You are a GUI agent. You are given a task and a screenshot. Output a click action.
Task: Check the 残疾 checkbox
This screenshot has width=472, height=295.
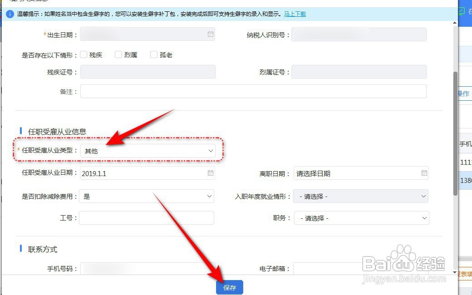pyautogui.click(x=84, y=54)
